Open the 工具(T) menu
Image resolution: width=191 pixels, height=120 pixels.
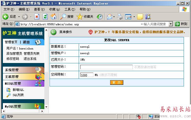pos(70,9)
